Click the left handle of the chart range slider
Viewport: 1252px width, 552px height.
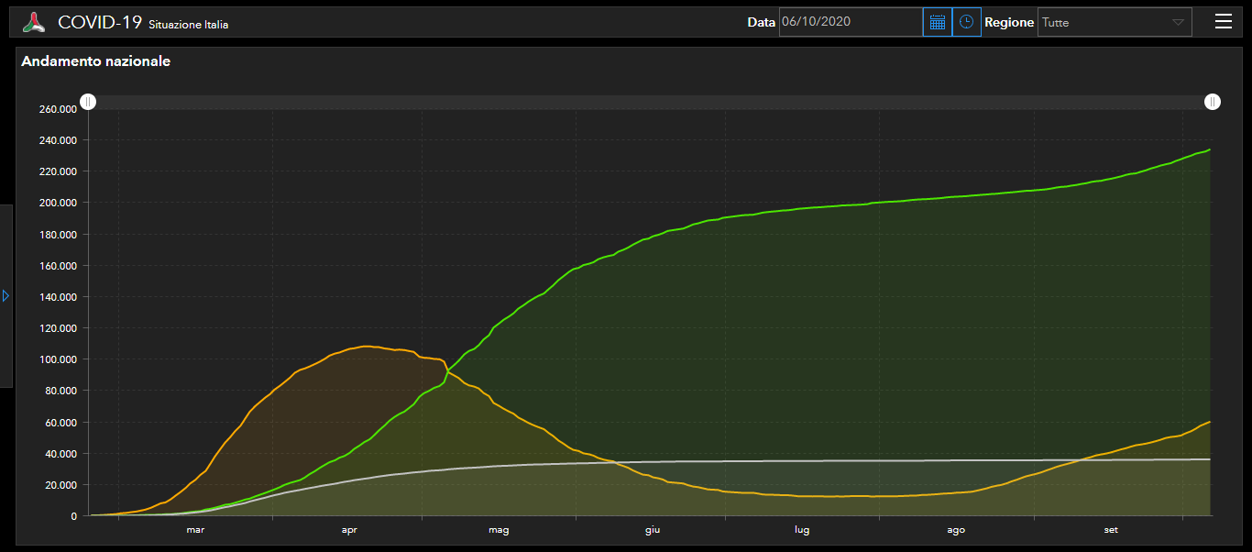pyautogui.click(x=88, y=102)
